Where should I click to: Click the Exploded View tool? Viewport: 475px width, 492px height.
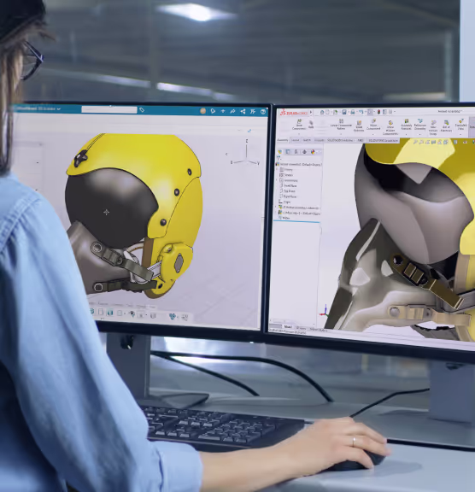point(460,125)
